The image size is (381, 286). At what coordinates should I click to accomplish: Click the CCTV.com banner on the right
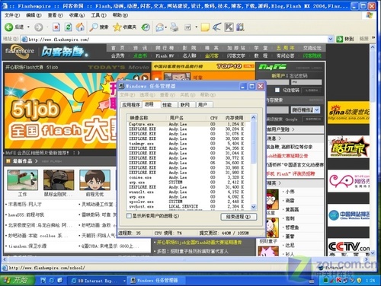[x=348, y=246]
